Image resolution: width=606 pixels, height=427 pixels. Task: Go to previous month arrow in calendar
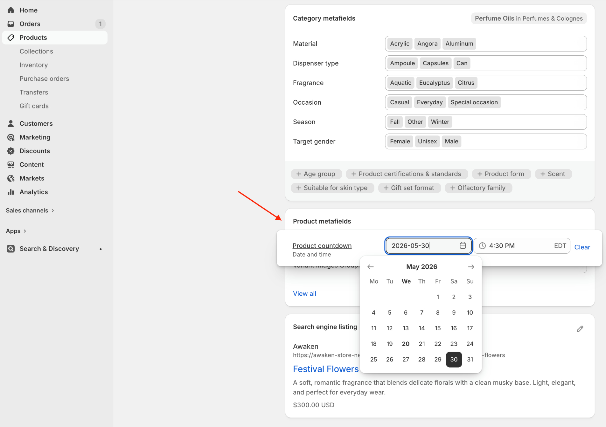point(371,267)
